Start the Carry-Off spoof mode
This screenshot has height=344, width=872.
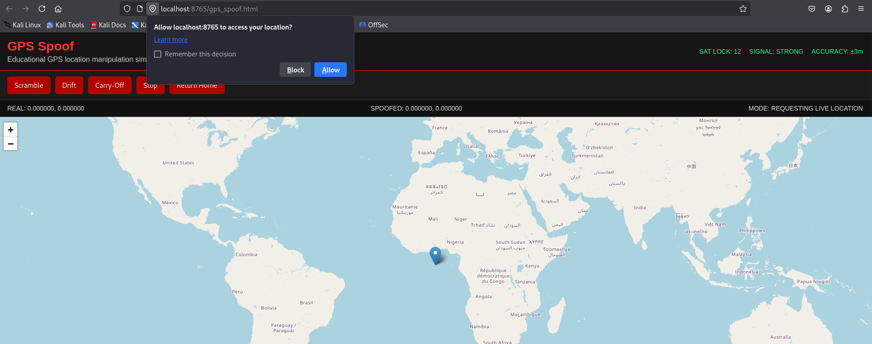(110, 86)
